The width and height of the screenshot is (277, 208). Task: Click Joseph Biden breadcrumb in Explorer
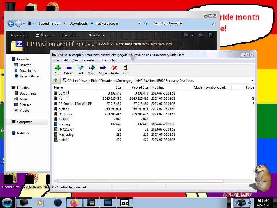coord(50,23)
